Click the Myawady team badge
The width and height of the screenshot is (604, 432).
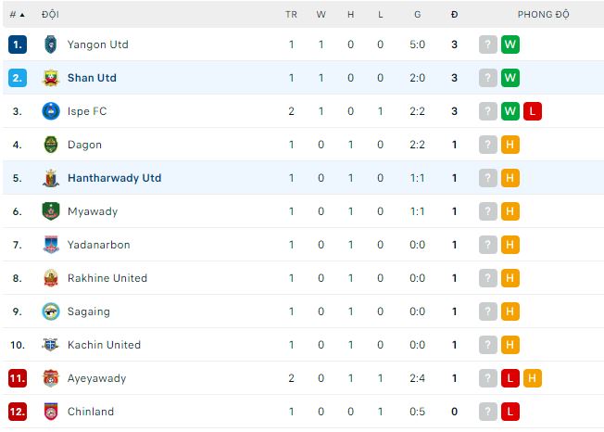(50, 211)
